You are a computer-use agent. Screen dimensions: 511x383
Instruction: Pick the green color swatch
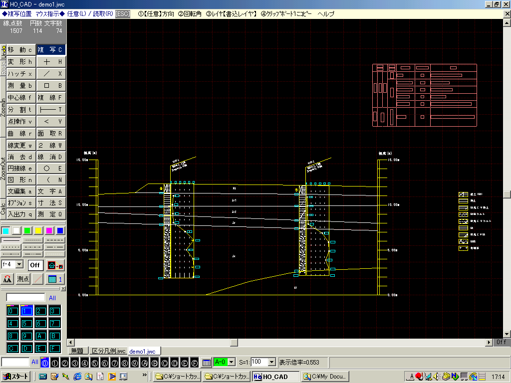(27, 230)
